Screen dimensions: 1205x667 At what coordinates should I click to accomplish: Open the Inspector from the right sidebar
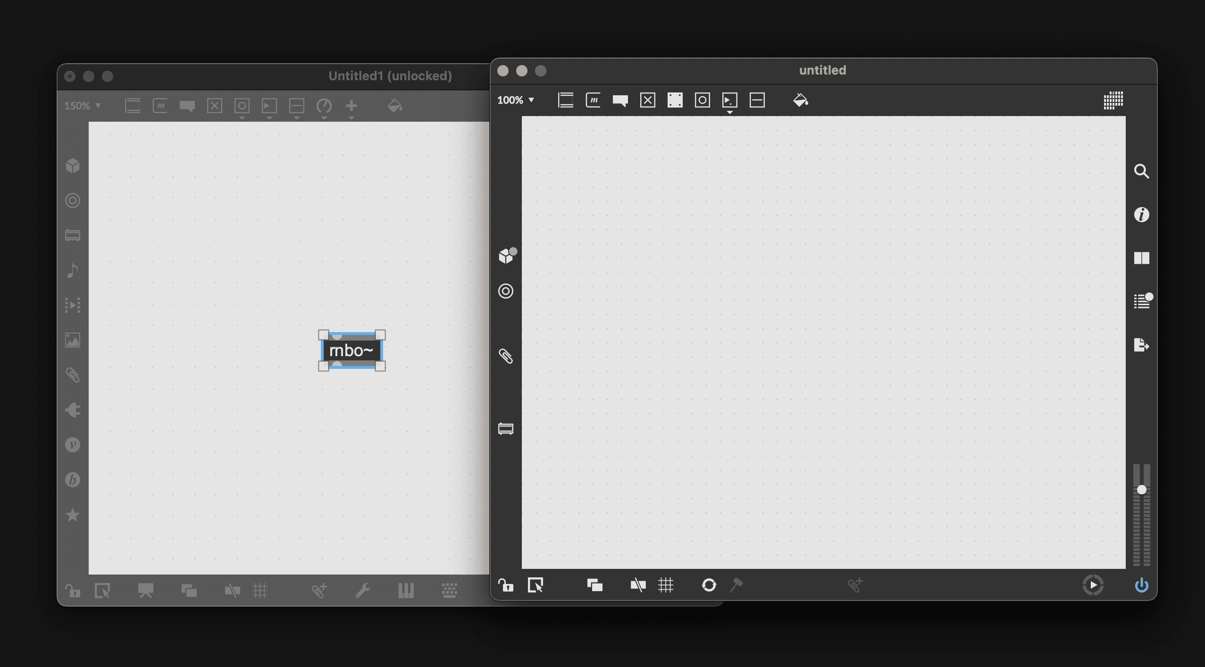click(1142, 215)
